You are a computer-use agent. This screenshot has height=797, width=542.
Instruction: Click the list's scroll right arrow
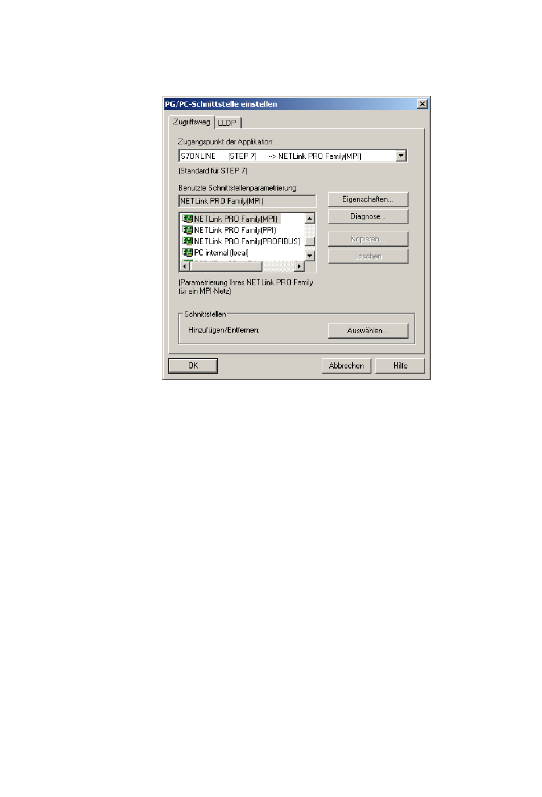point(300,266)
